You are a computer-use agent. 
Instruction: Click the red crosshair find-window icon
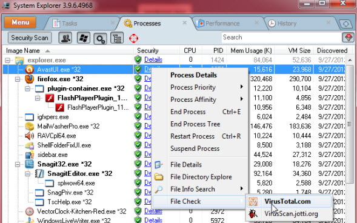(133, 38)
